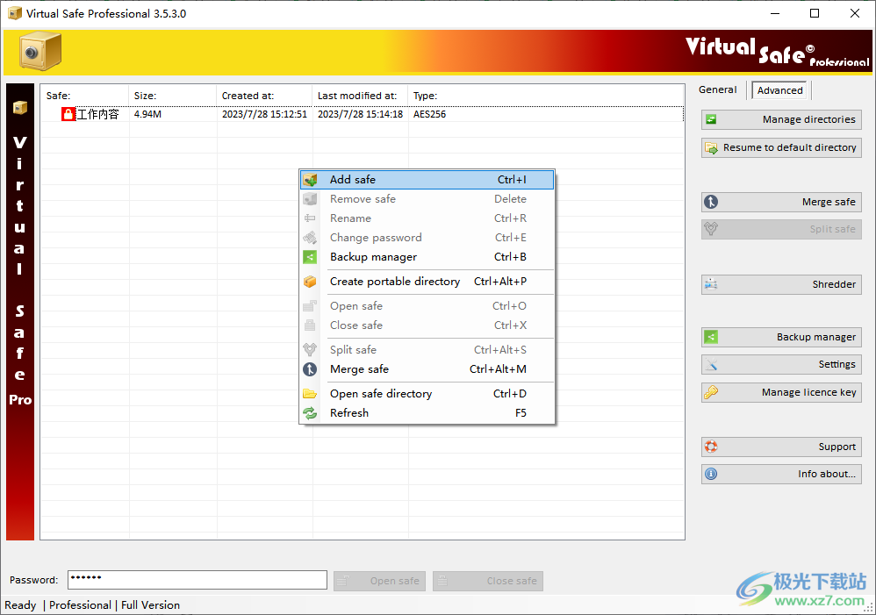Click the Created at: column header

coord(263,96)
